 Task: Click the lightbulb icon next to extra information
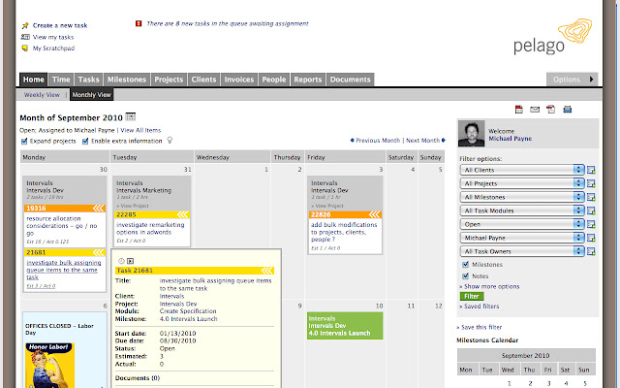pos(170,141)
